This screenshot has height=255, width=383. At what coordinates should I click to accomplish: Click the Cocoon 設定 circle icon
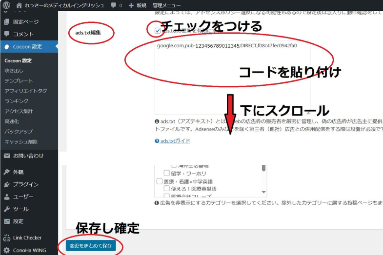tap(7, 47)
